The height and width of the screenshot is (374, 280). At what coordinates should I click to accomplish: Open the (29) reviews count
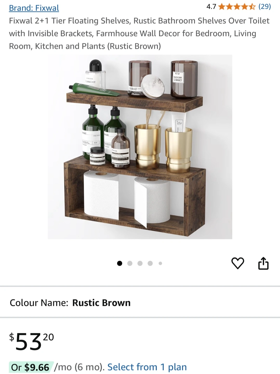tap(265, 6)
